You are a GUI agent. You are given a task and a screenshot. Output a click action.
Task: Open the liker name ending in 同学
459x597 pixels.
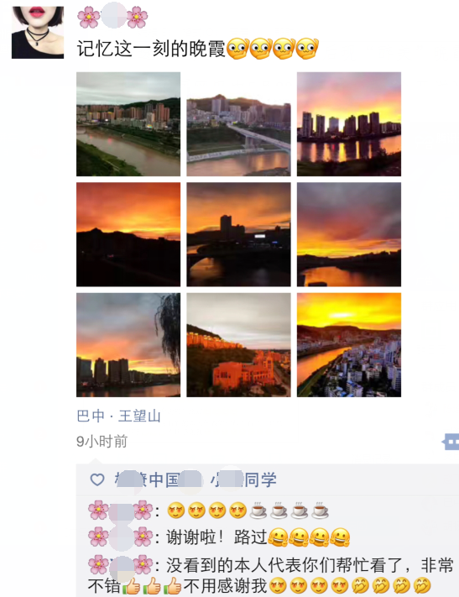243,479
